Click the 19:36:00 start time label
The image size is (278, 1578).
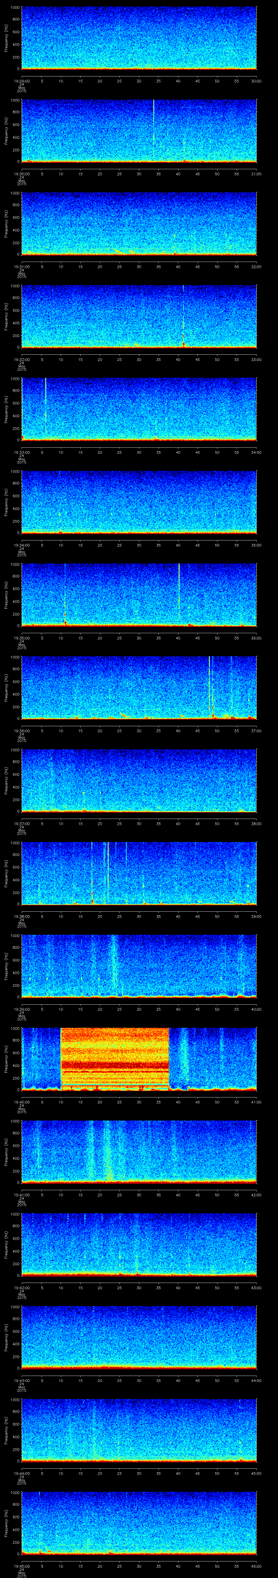click(21, 730)
